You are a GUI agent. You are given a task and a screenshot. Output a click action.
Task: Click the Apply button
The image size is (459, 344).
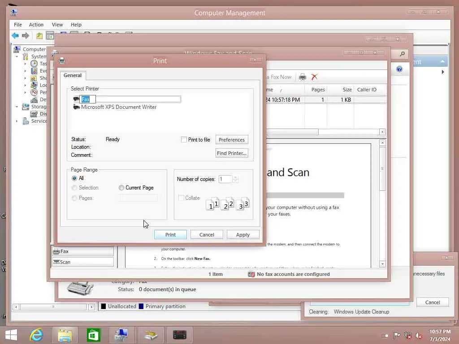pyautogui.click(x=243, y=235)
